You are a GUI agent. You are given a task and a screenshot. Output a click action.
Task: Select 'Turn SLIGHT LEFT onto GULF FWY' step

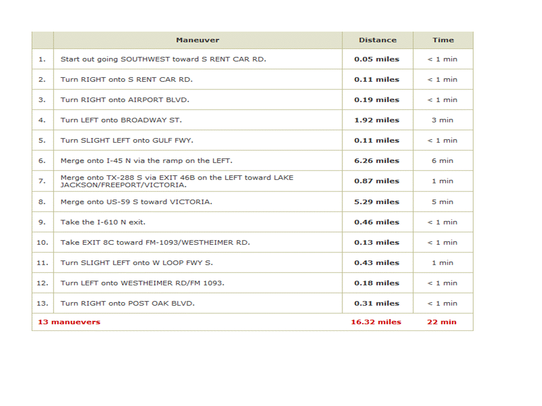point(127,140)
